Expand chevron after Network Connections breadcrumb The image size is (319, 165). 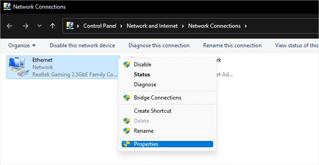[x=246, y=26]
